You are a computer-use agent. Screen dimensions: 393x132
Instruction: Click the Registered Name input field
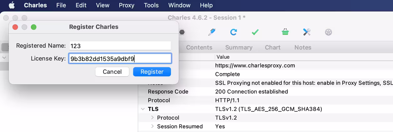pyautogui.click(x=120, y=46)
